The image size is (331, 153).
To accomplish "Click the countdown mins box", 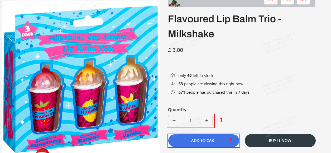I will pyautogui.click(x=287, y=2).
